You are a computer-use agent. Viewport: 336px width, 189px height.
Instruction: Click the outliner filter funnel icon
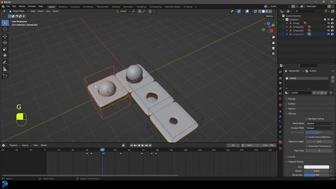coord(326,11)
